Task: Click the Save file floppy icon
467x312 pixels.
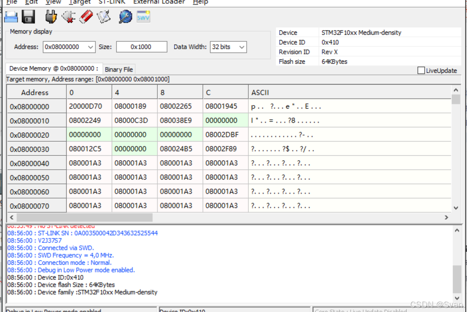Action: 28,17
